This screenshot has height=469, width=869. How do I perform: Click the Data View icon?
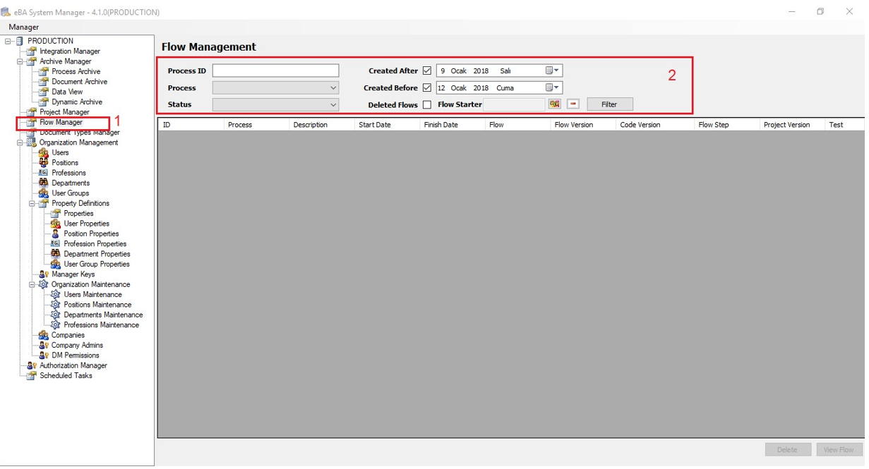[44, 92]
